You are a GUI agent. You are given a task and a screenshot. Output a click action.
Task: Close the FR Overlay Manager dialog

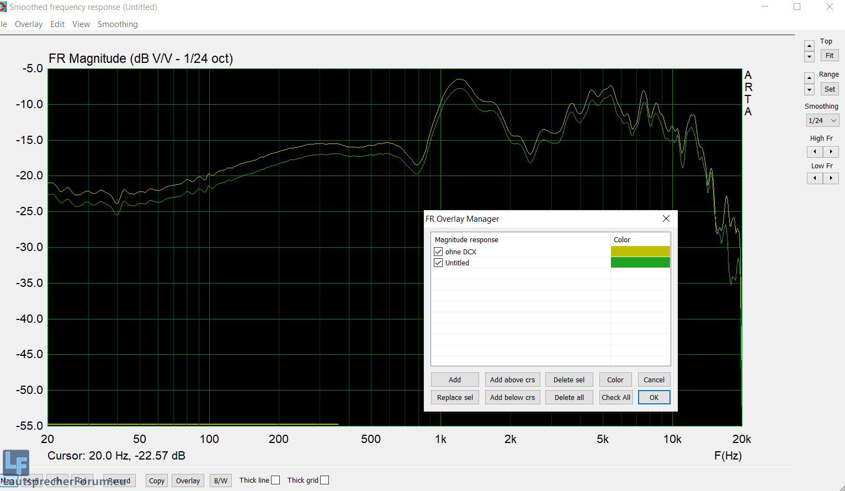[666, 219]
